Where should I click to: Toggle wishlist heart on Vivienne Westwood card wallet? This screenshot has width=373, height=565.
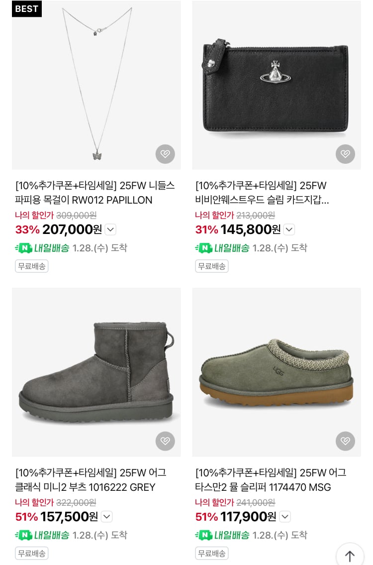(345, 154)
